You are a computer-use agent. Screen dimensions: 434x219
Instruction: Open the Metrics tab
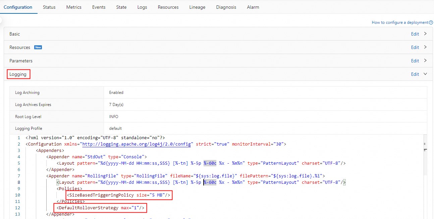(74, 7)
